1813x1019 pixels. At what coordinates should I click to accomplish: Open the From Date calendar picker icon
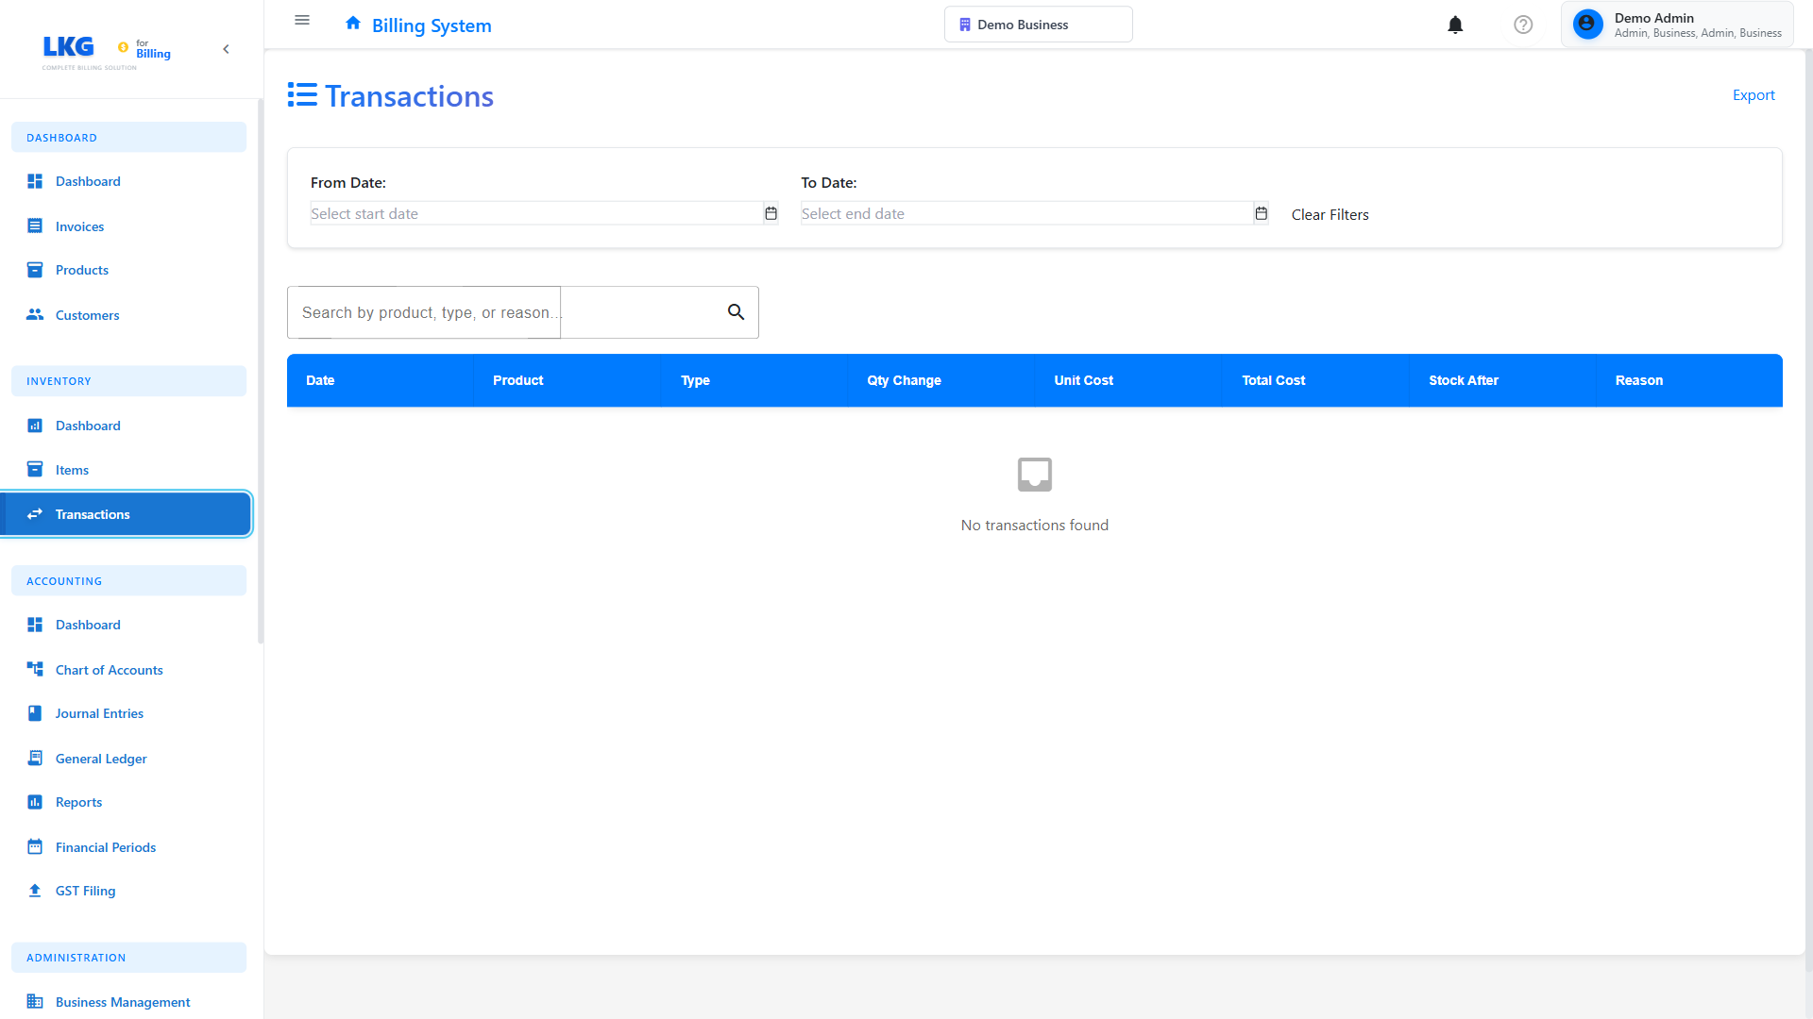click(x=771, y=213)
